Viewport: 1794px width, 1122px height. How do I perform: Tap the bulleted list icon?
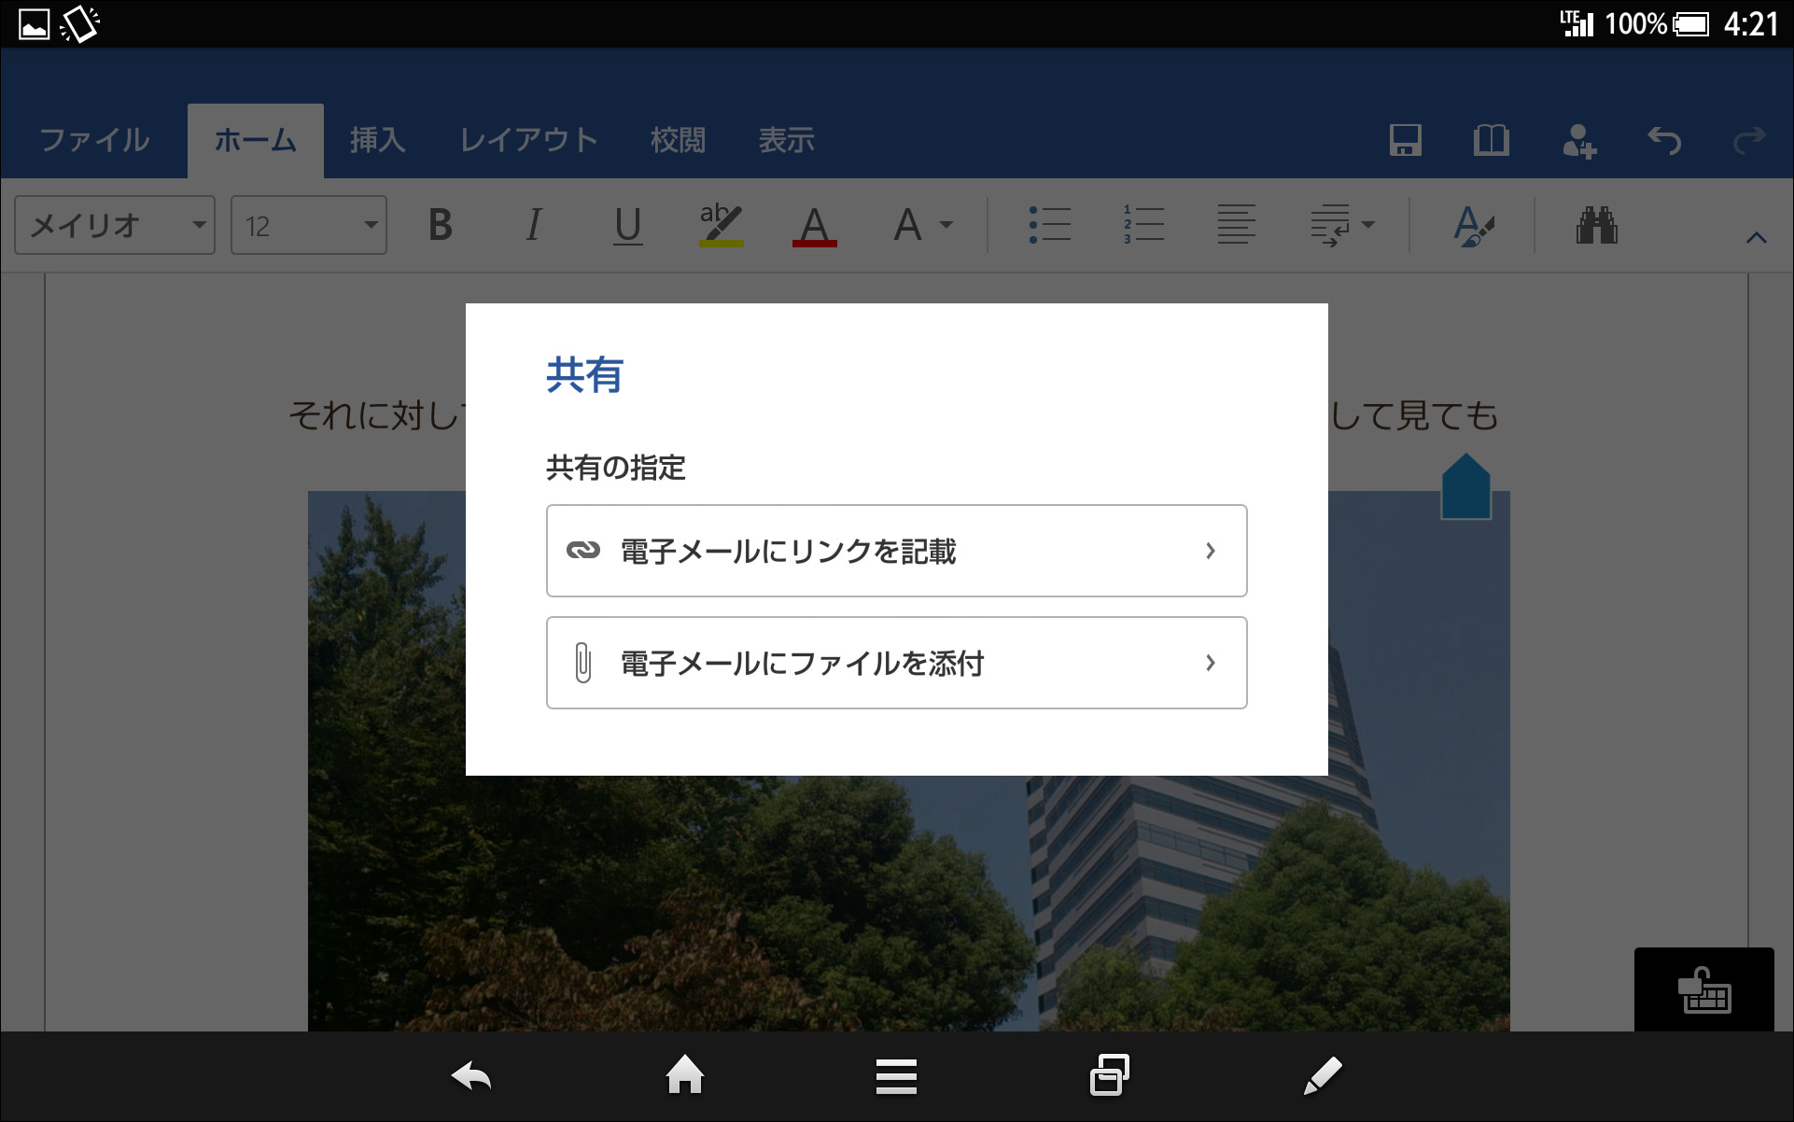1049,225
